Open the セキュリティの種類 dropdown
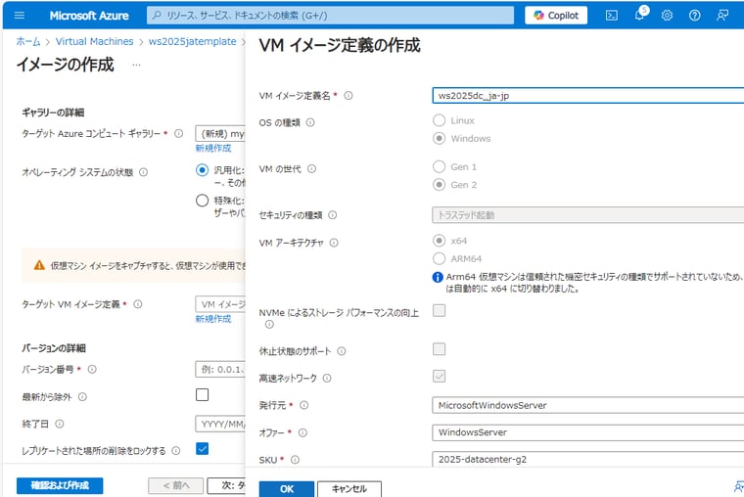 pos(588,215)
